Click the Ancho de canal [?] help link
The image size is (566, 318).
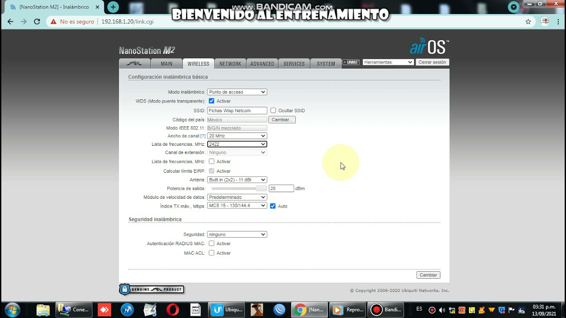coord(203,136)
